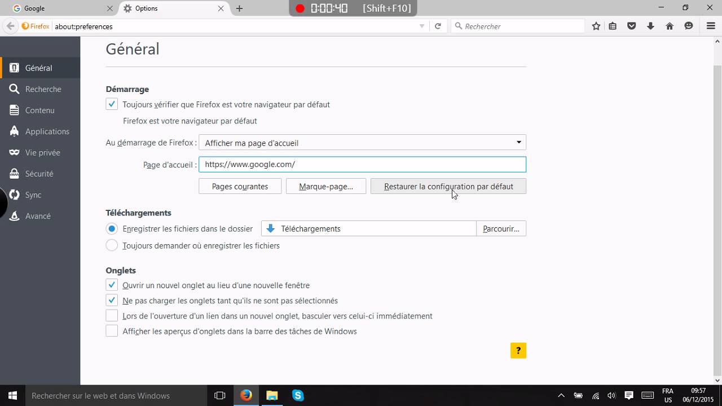The image size is (722, 406).
Task: Open the Sécurité preferences section
Action: 40,174
